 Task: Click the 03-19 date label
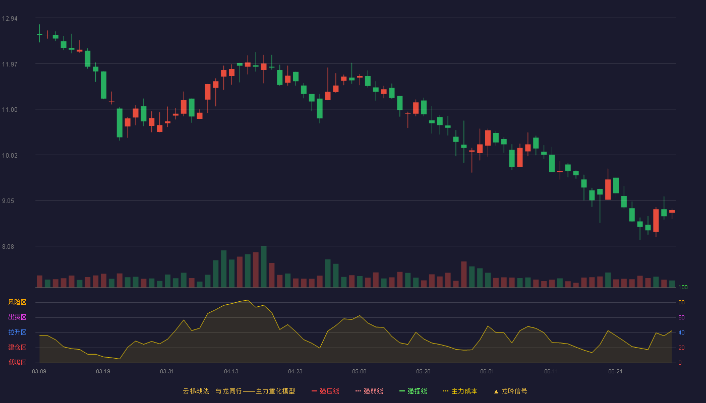pyautogui.click(x=103, y=371)
